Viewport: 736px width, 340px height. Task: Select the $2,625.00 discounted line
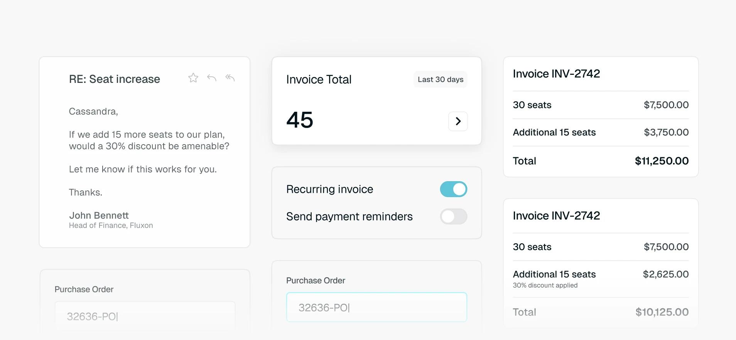[x=601, y=279]
